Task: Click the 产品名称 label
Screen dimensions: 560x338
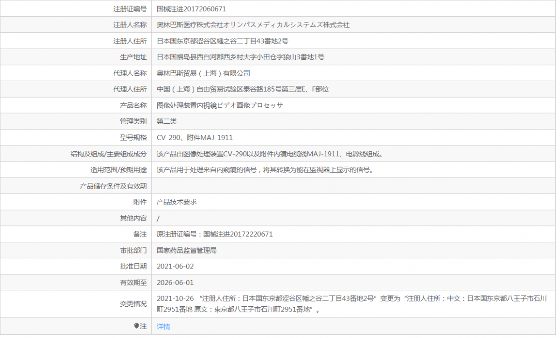Action: 133,106
